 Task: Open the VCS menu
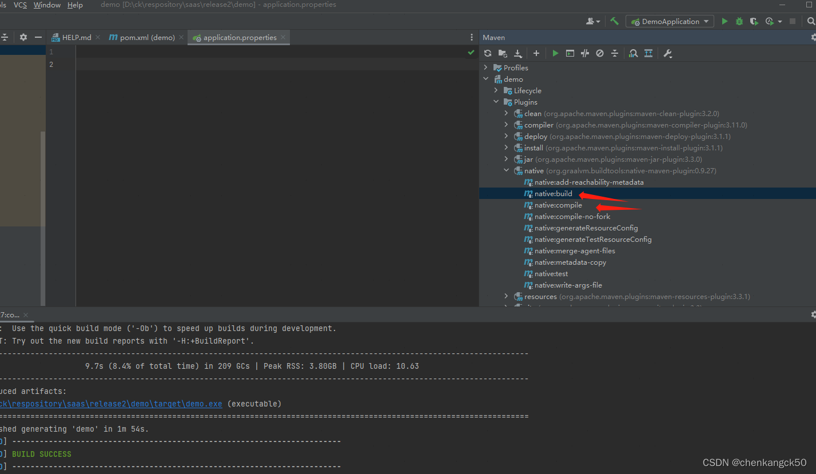20,5
